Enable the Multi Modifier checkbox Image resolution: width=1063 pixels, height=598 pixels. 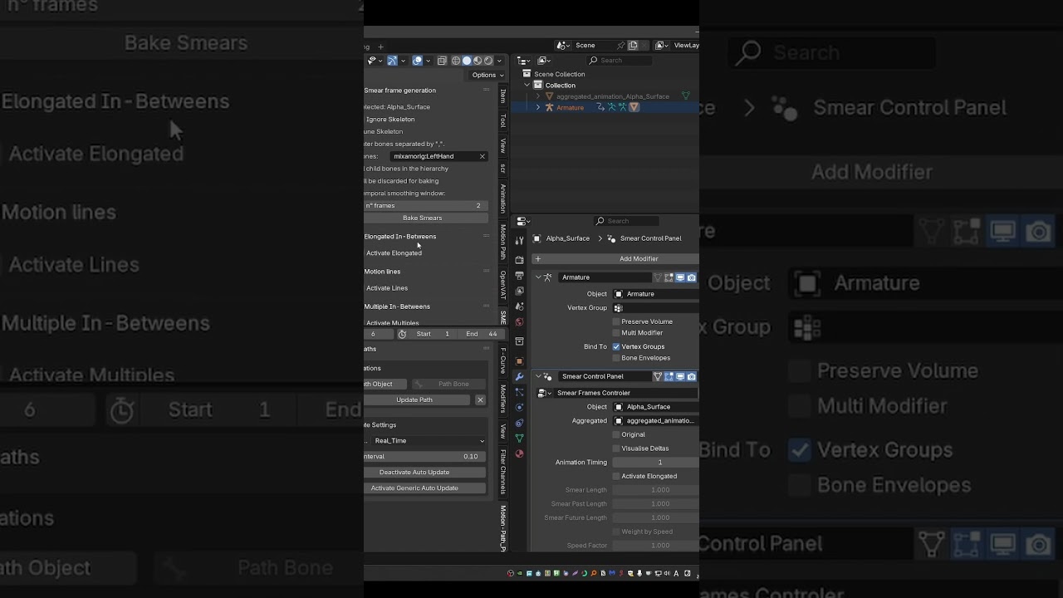[616, 333]
